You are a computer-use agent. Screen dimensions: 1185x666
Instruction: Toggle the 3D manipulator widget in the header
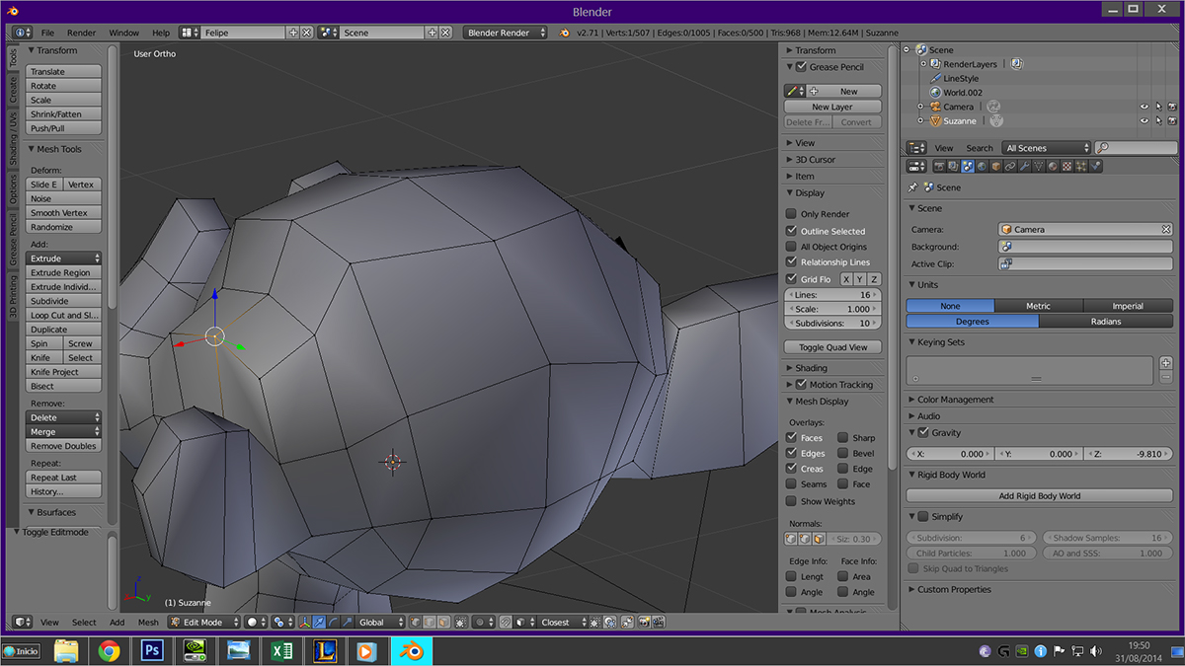coord(304,623)
